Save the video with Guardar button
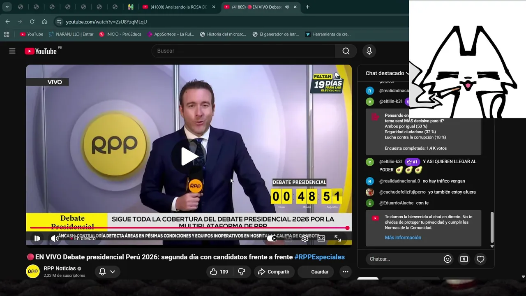This screenshot has height=296, width=526. [x=315, y=272]
